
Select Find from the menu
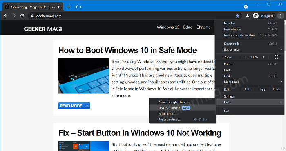(x=250, y=76)
